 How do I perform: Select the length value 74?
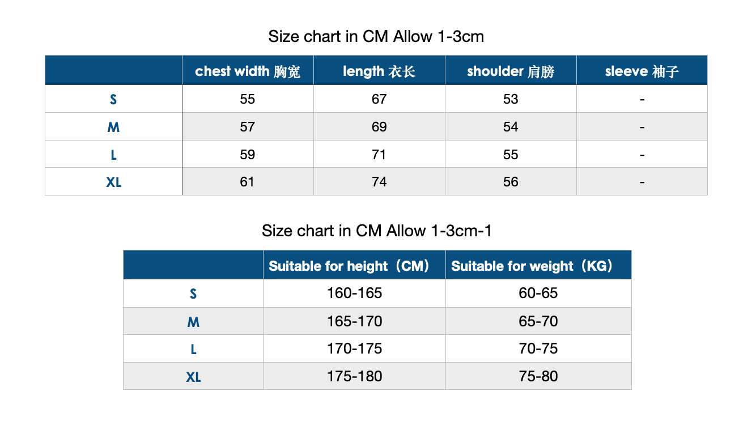click(x=379, y=182)
